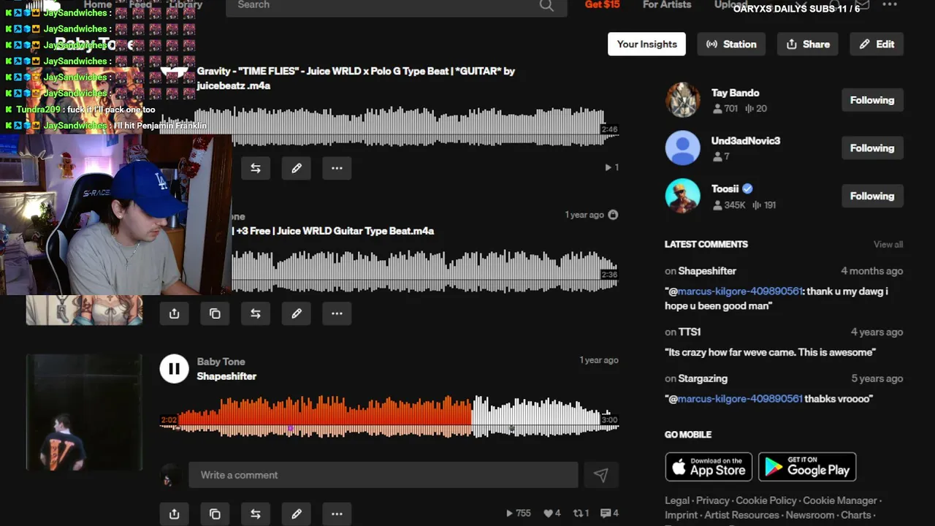Seek within the Shapeshifter waveform

click(x=390, y=417)
